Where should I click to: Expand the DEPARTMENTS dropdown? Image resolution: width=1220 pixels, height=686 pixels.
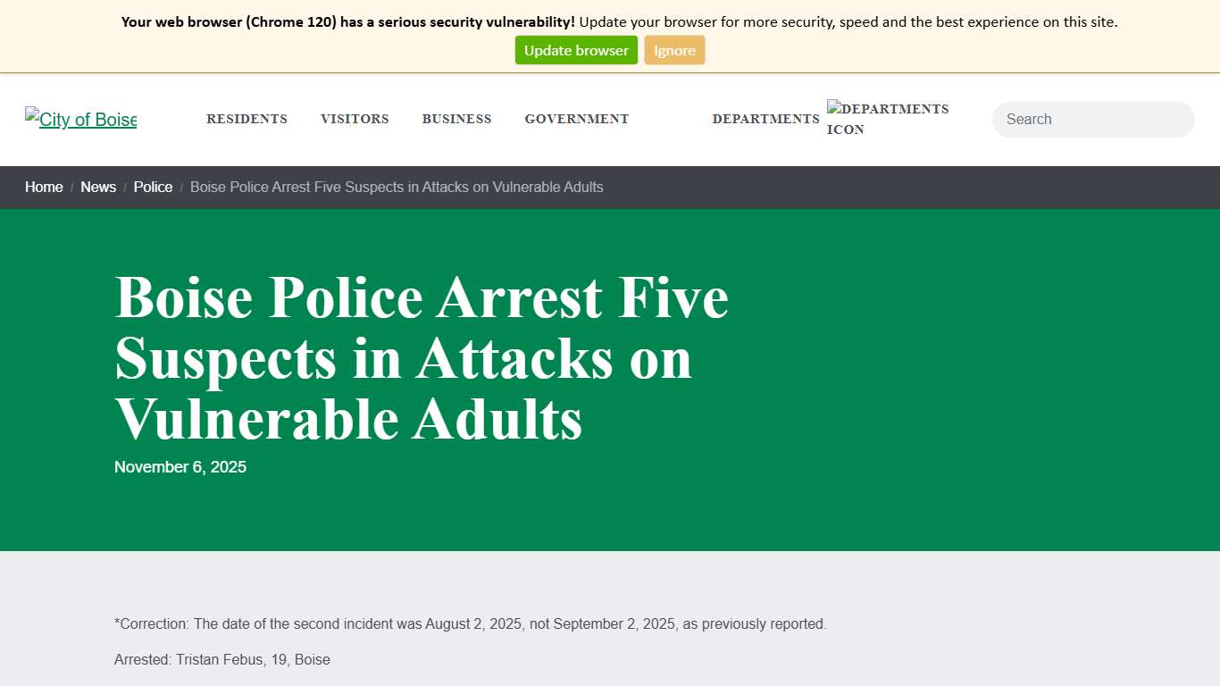tap(765, 119)
